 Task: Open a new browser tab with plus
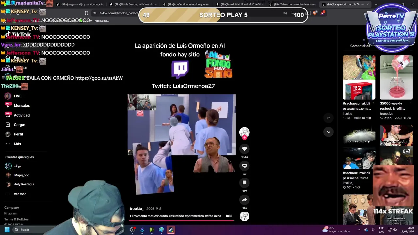pos(376,4)
